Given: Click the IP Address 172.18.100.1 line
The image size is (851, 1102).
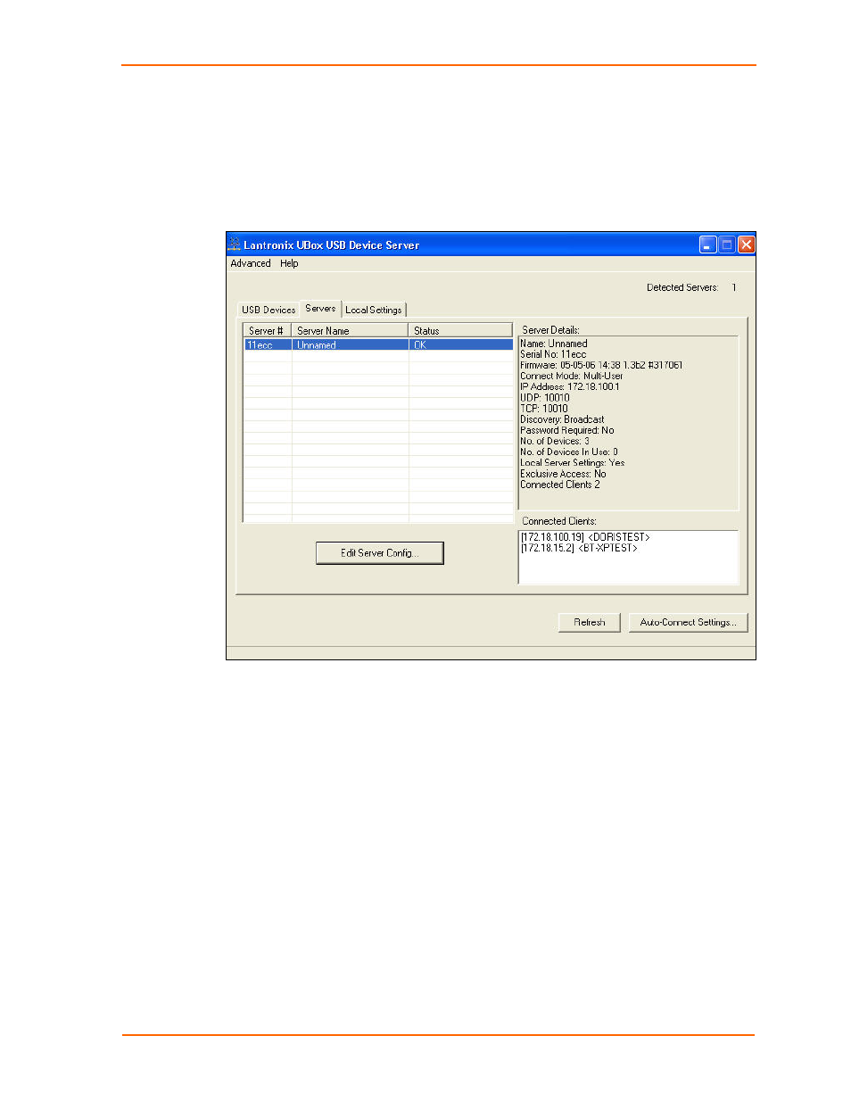Looking at the screenshot, I should [570, 386].
